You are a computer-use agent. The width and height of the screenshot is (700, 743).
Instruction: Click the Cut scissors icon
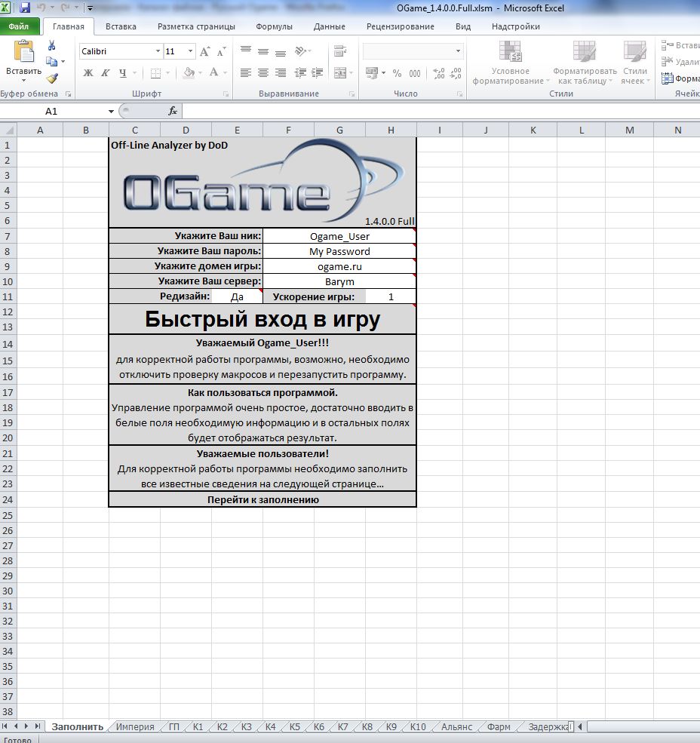51,45
